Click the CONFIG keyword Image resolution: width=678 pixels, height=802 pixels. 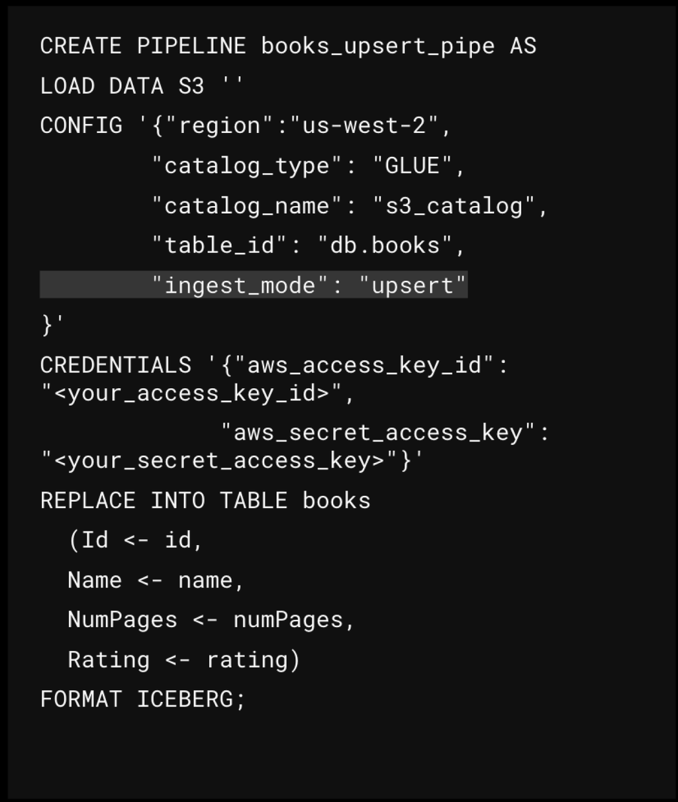(81, 125)
